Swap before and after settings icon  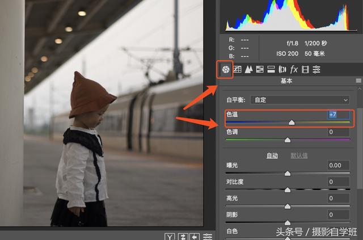pyautogui.click(x=183, y=237)
